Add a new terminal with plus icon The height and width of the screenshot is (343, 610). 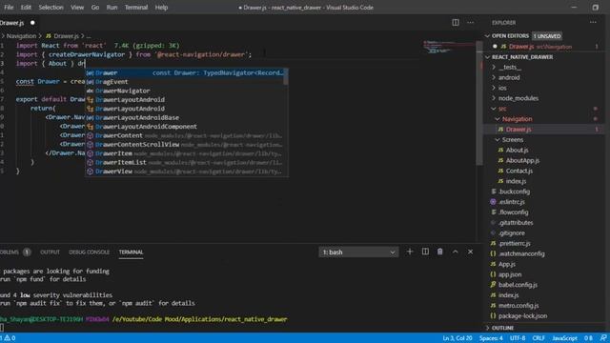click(x=409, y=252)
